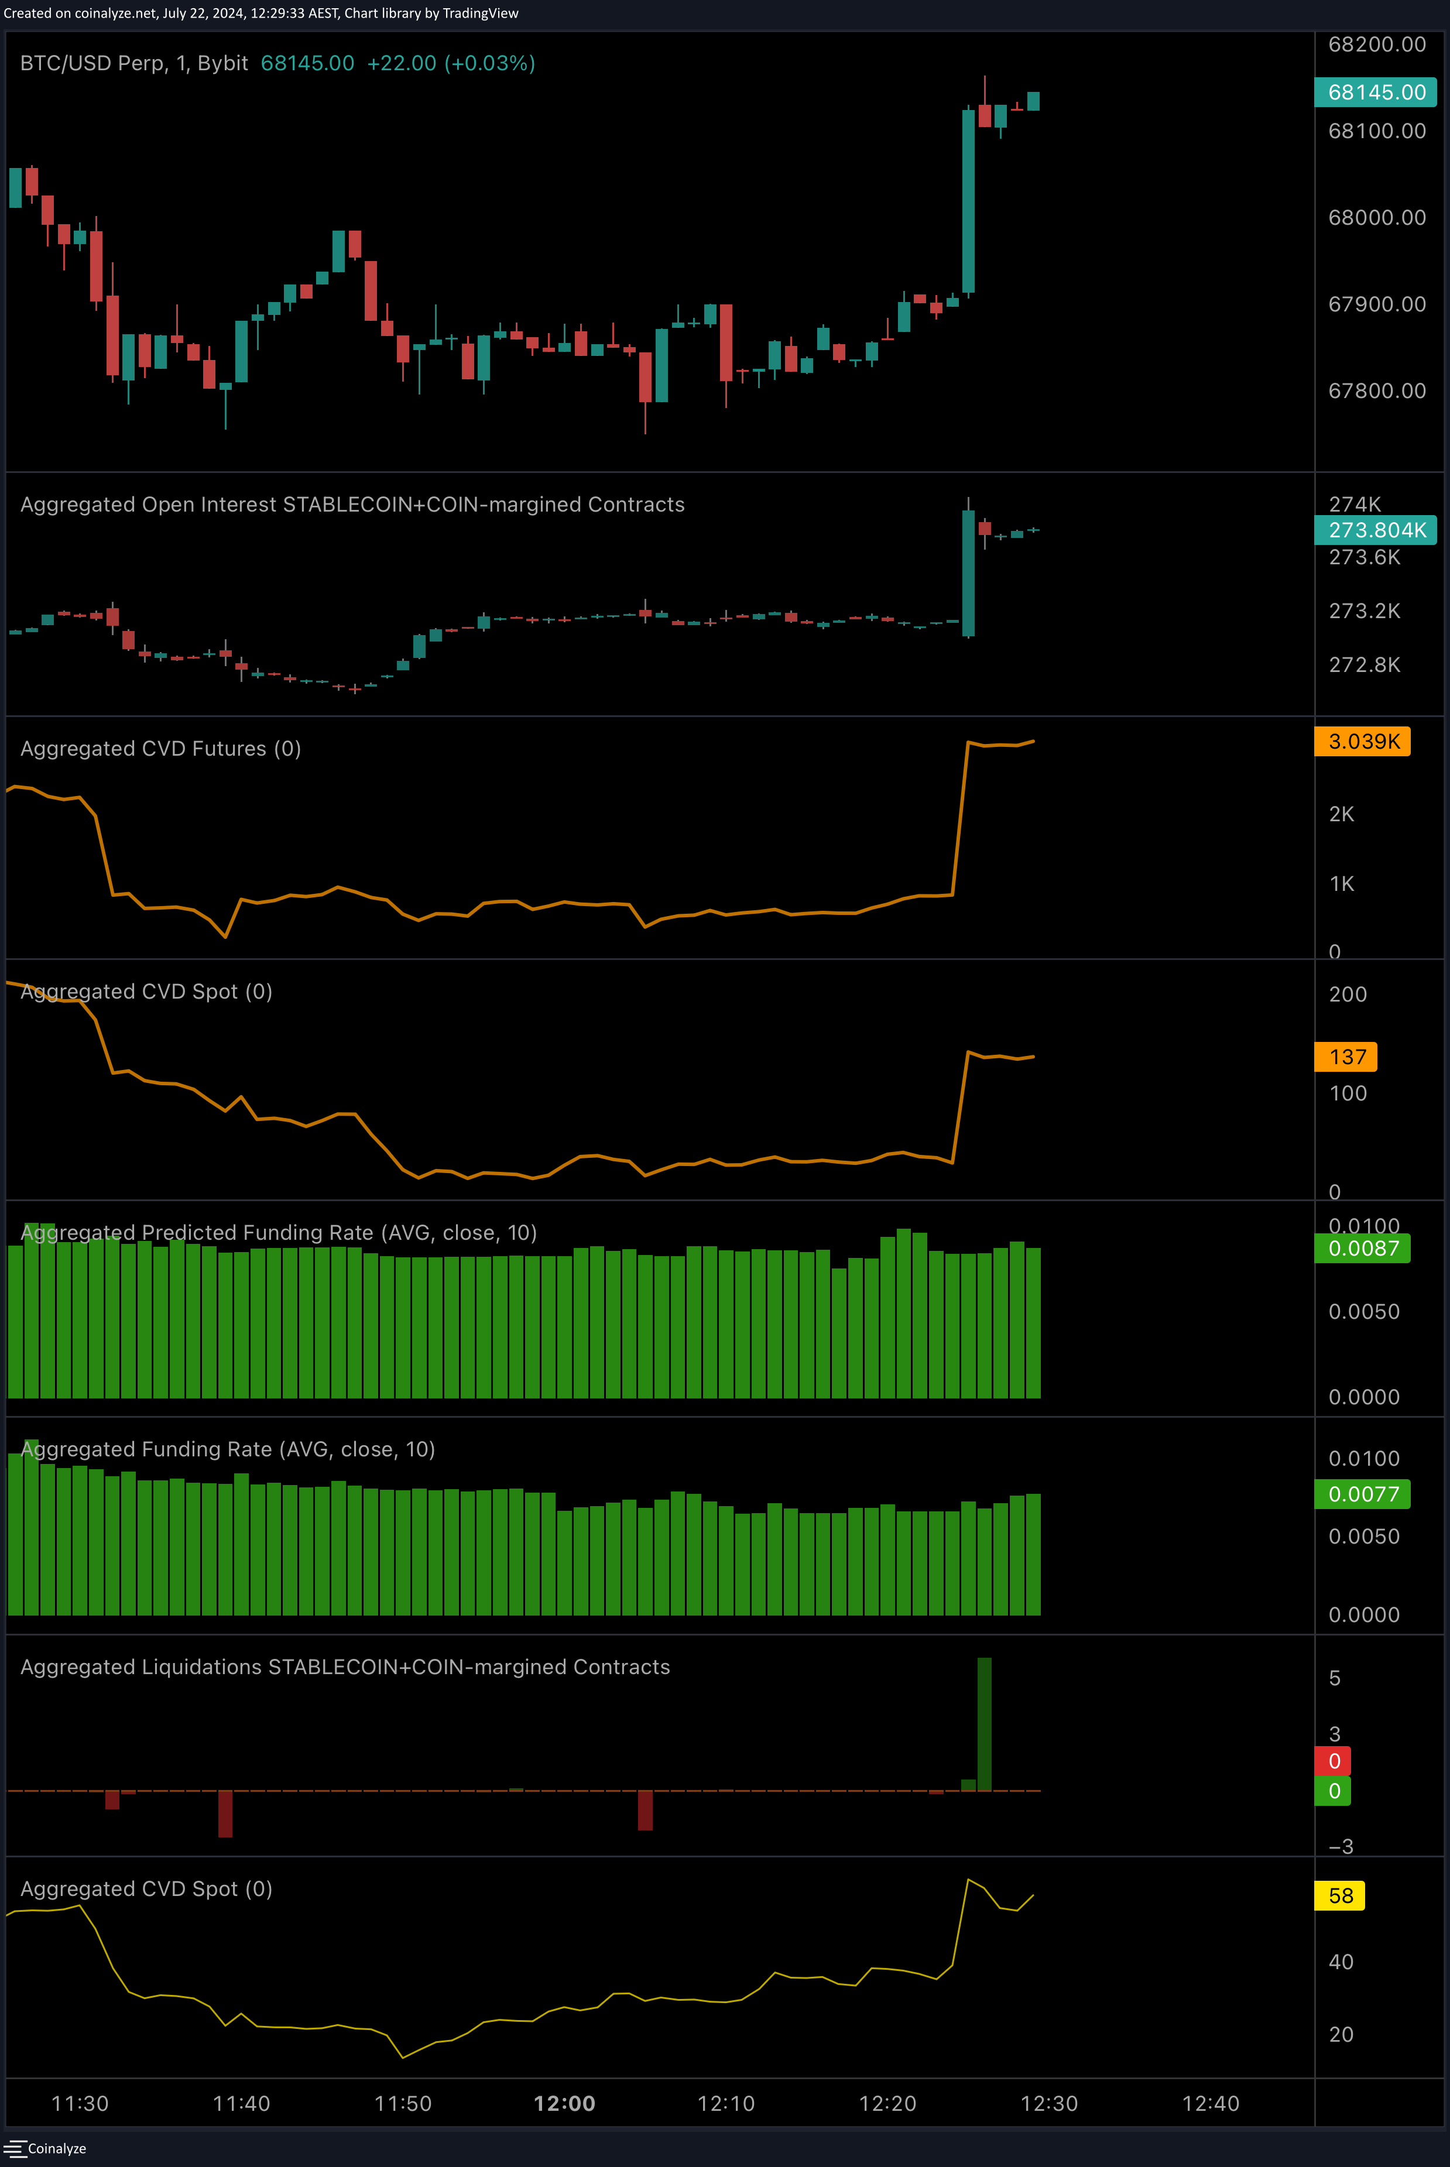Viewport: 1450px width, 2167px height.
Task: Click the 68000.00 price scale value
Action: point(1377,217)
